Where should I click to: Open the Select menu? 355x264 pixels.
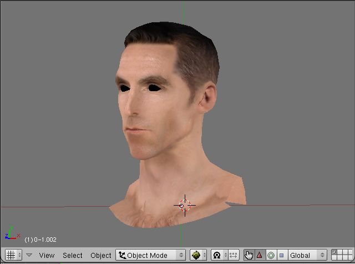[73, 255]
